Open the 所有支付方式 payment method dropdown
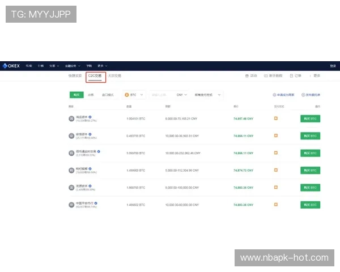Viewport: 340px width, 272px height. tap(207, 95)
